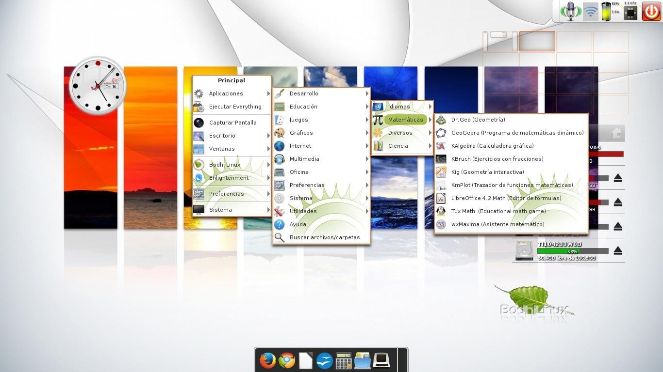Click the battery 59% indicator
The height and width of the screenshot is (372, 663).
click(610, 11)
